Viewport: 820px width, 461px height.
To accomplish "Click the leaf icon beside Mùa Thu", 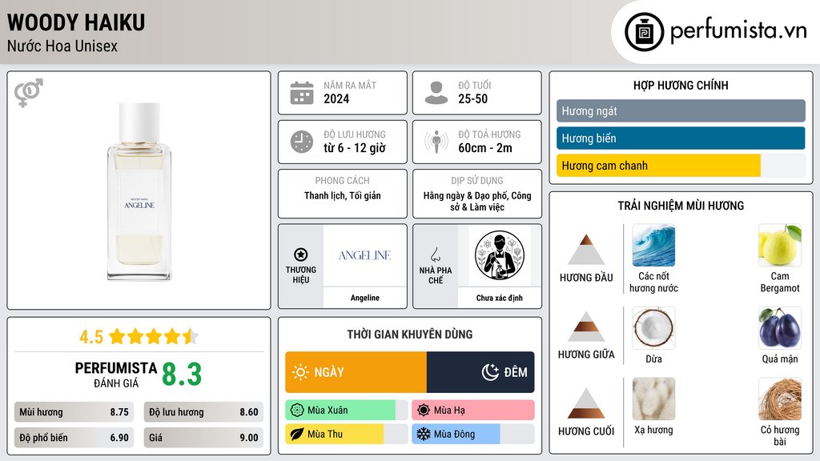I will (x=297, y=435).
